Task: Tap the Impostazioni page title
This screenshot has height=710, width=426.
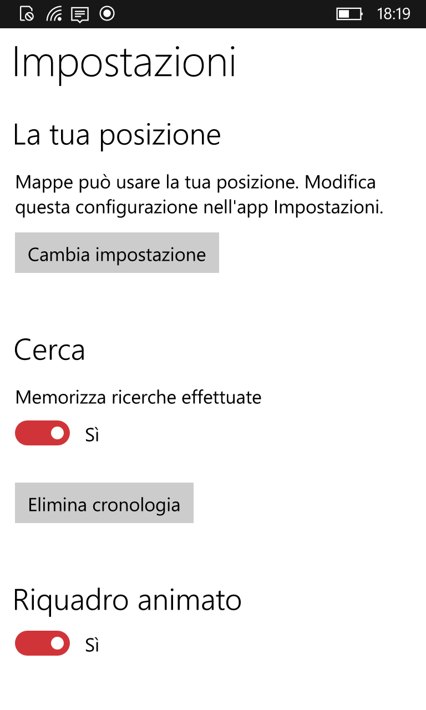Action: coord(124,63)
